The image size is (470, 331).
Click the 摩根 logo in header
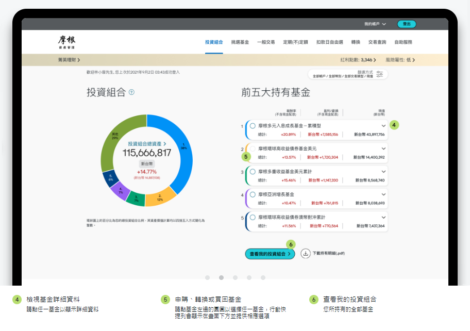66,42
